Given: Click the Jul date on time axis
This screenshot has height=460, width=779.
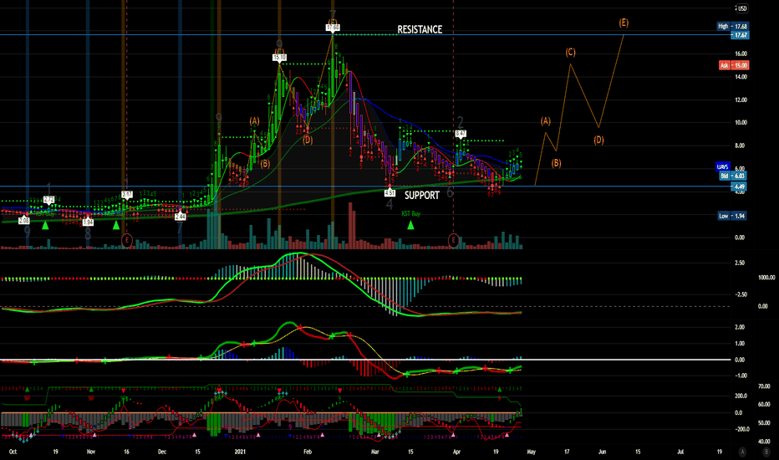Looking at the screenshot, I should point(680,452).
